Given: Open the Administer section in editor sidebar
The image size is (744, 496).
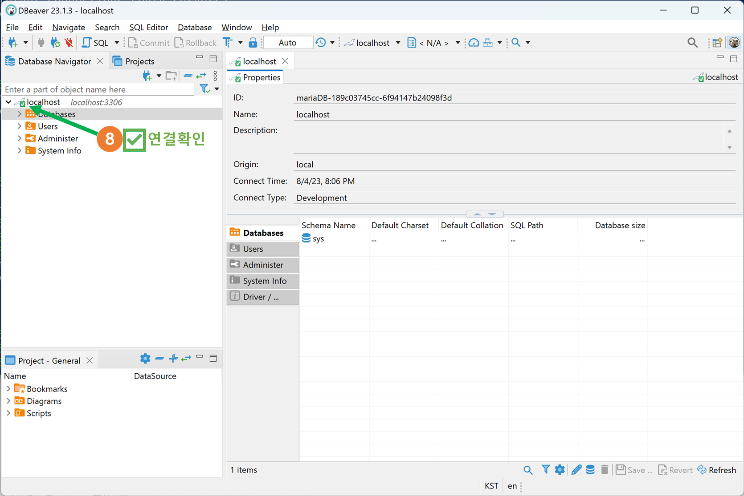Looking at the screenshot, I should click(263, 265).
